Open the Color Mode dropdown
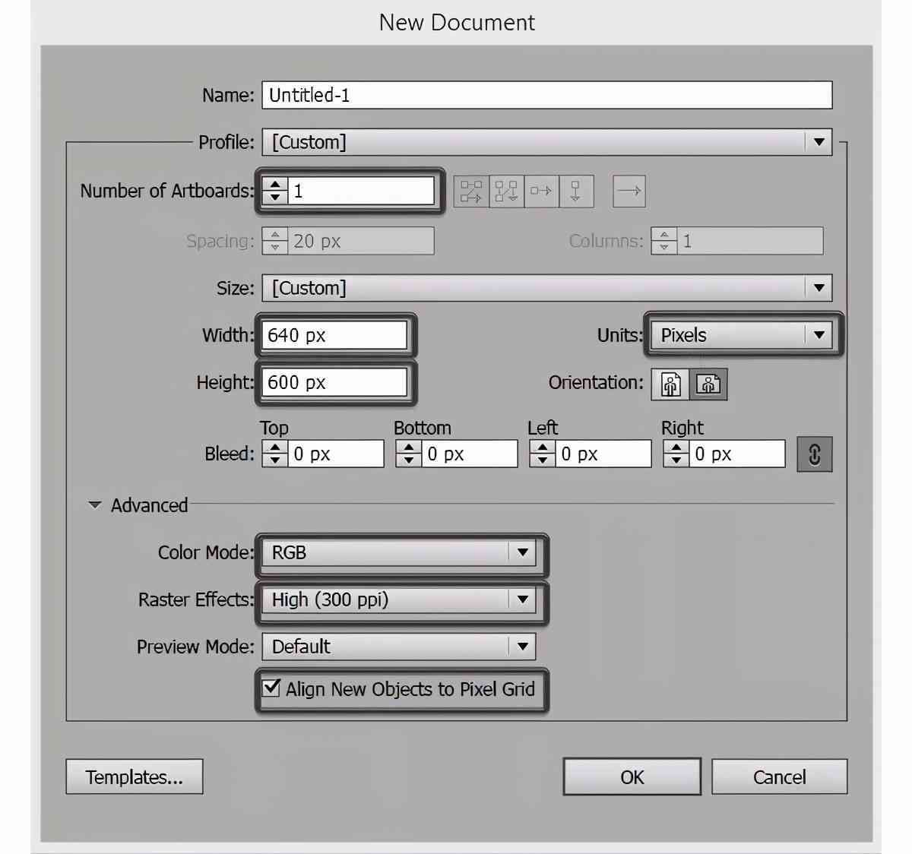The image size is (912, 854). (x=399, y=552)
